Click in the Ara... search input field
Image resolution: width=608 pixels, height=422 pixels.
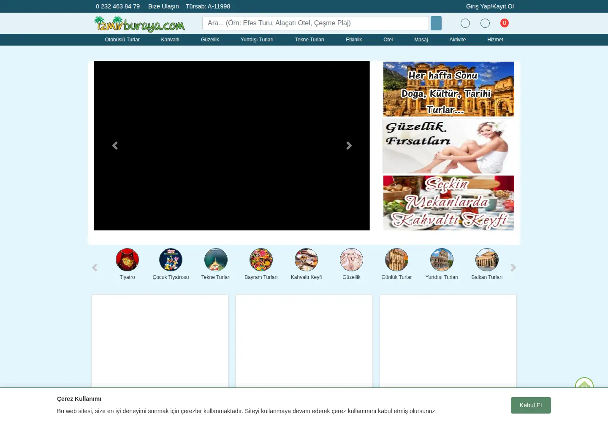point(315,23)
